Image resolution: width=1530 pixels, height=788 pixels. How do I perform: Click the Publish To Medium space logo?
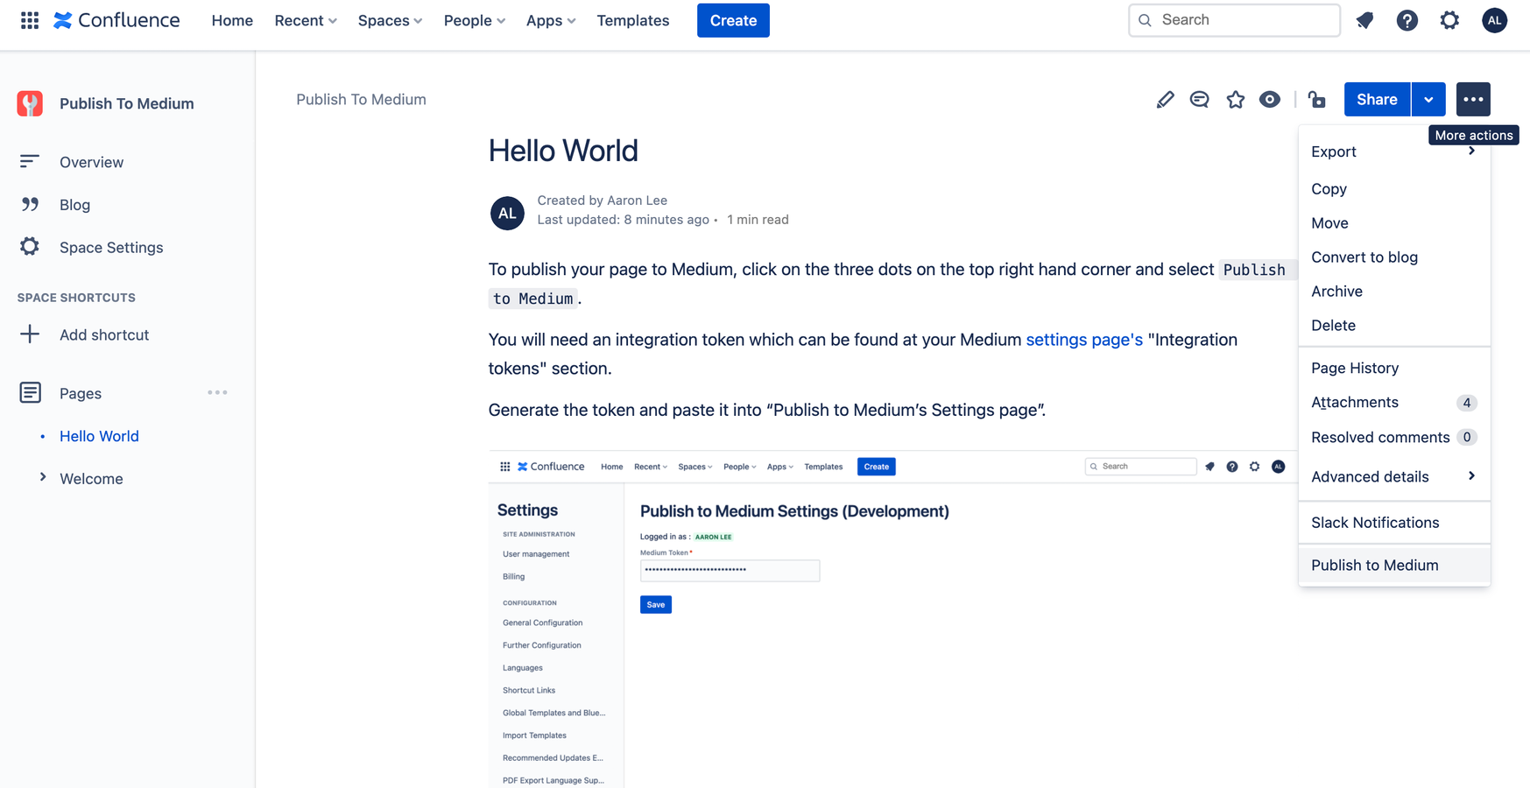point(30,103)
